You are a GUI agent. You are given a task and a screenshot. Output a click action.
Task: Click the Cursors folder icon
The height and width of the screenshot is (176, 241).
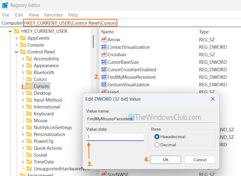(29, 86)
